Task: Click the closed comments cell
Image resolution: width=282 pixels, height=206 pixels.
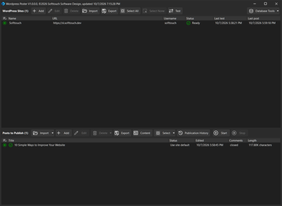Action: coord(234,145)
